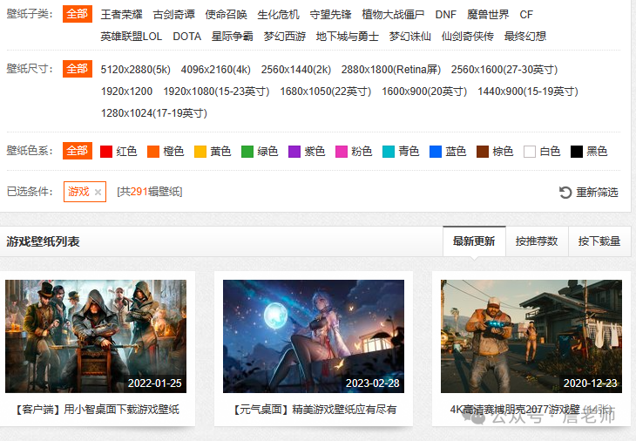636x441 pixels.
Task: Choose the 2560x1600(27-30英寸) size
Action: (504, 70)
